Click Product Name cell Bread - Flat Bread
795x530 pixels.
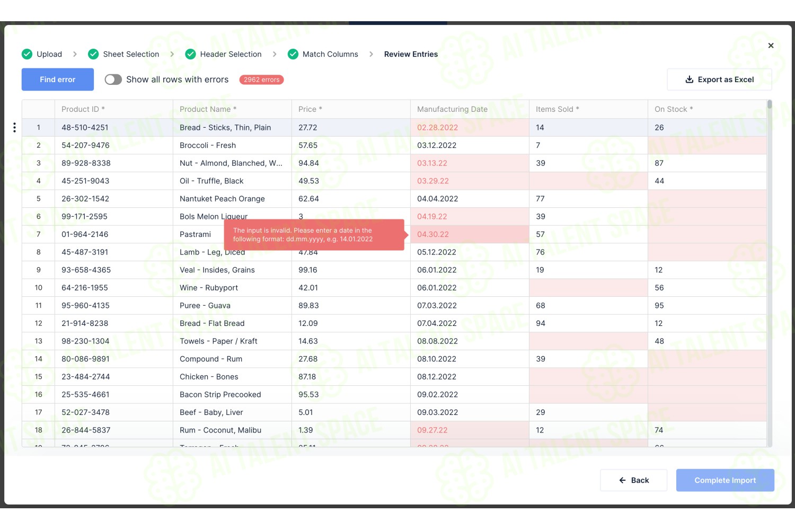coord(232,323)
